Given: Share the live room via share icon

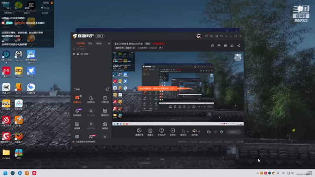Looking at the screenshot, I should (239, 46).
